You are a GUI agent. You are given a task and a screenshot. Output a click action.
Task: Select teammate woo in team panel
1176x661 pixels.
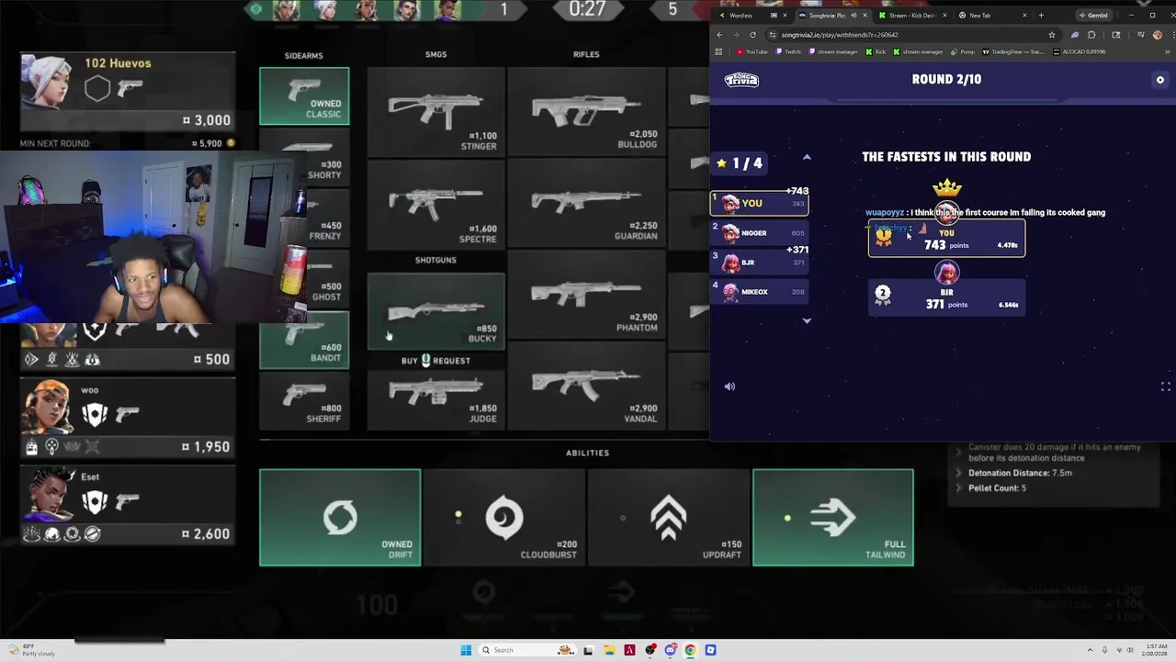click(127, 416)
